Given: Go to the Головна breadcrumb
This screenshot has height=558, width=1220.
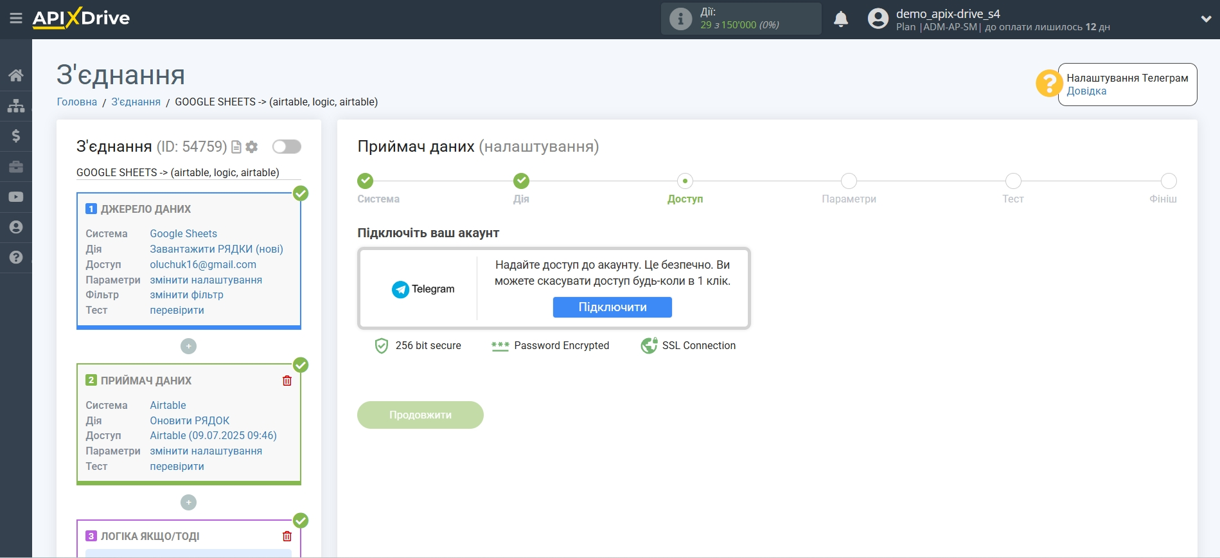Looking at the screenshot, I should (77, 102).
